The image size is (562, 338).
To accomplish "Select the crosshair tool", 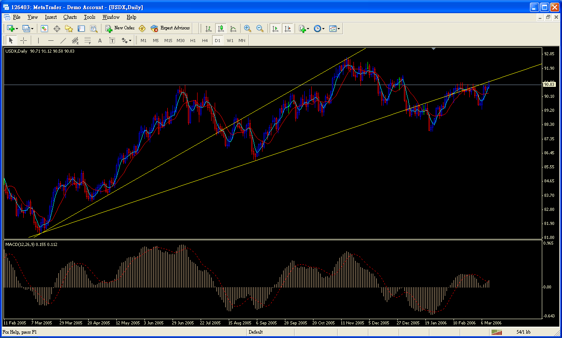I will click(x=23, y=40).
